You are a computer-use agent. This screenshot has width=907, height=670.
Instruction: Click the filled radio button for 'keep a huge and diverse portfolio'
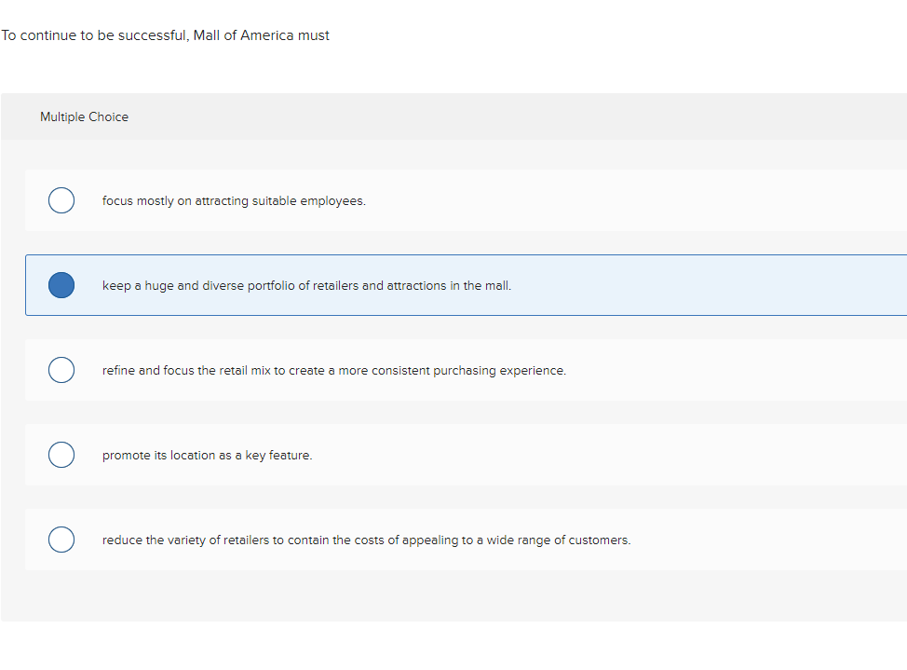pyautogui.click(x=61, y=285)
